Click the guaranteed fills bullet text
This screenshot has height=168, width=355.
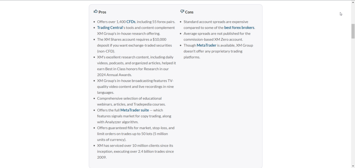[136, 134]
